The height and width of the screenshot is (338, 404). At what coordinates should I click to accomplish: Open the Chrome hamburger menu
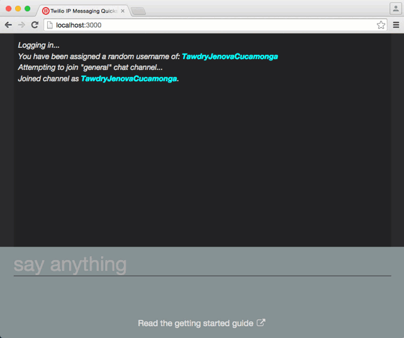396,25
